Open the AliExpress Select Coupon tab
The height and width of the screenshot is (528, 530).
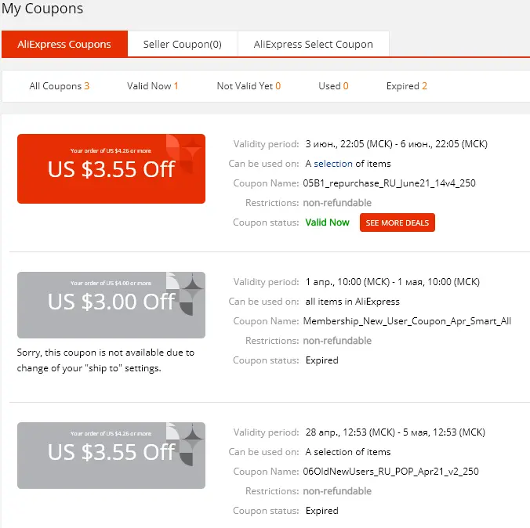tap(314, 44)
